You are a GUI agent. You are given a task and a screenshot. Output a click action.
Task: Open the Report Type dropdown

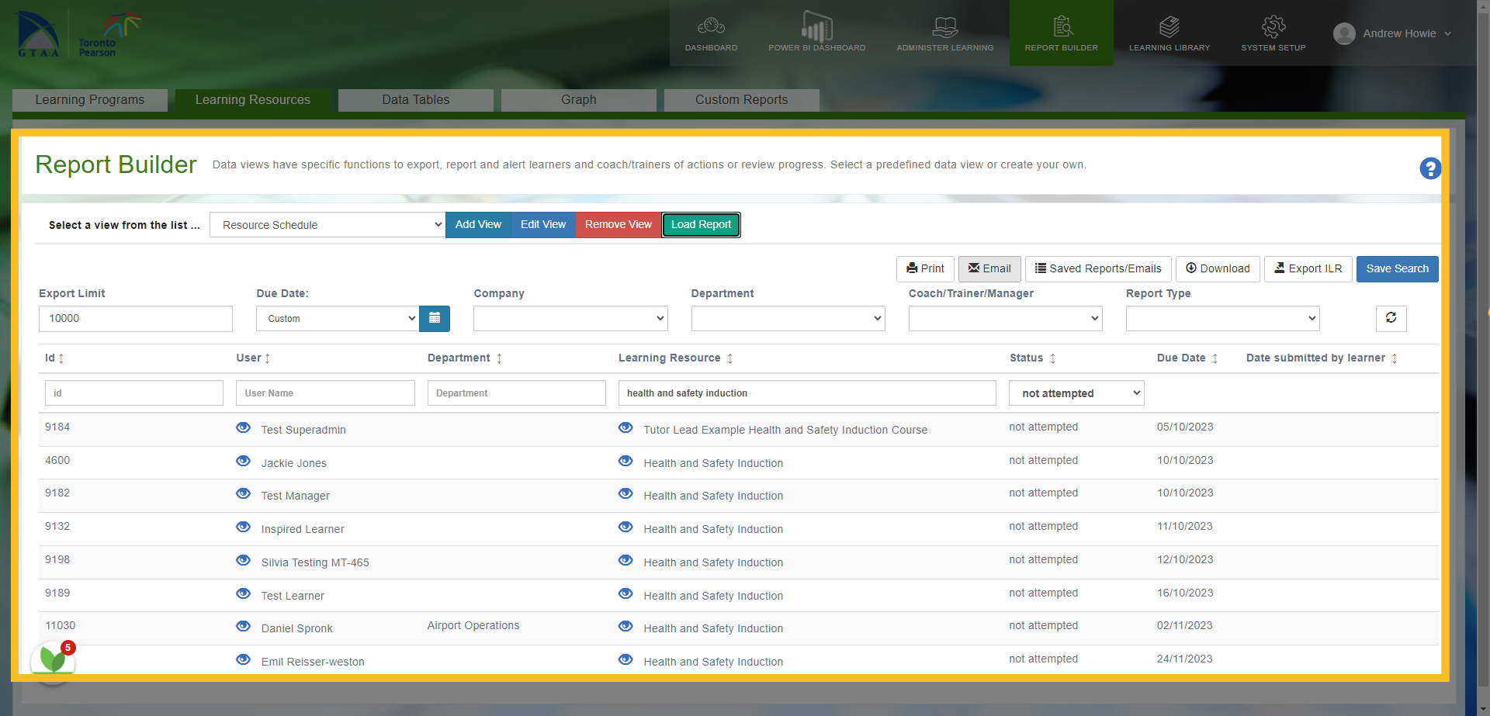(x=1222, y=318)
